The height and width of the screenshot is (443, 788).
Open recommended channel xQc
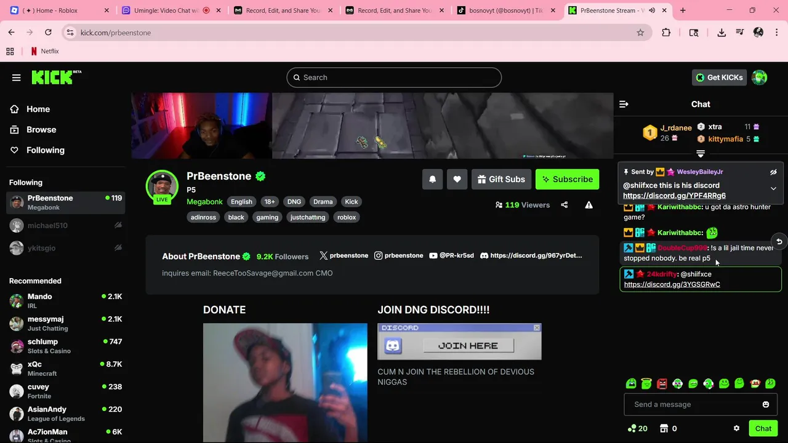click(66, 369)
